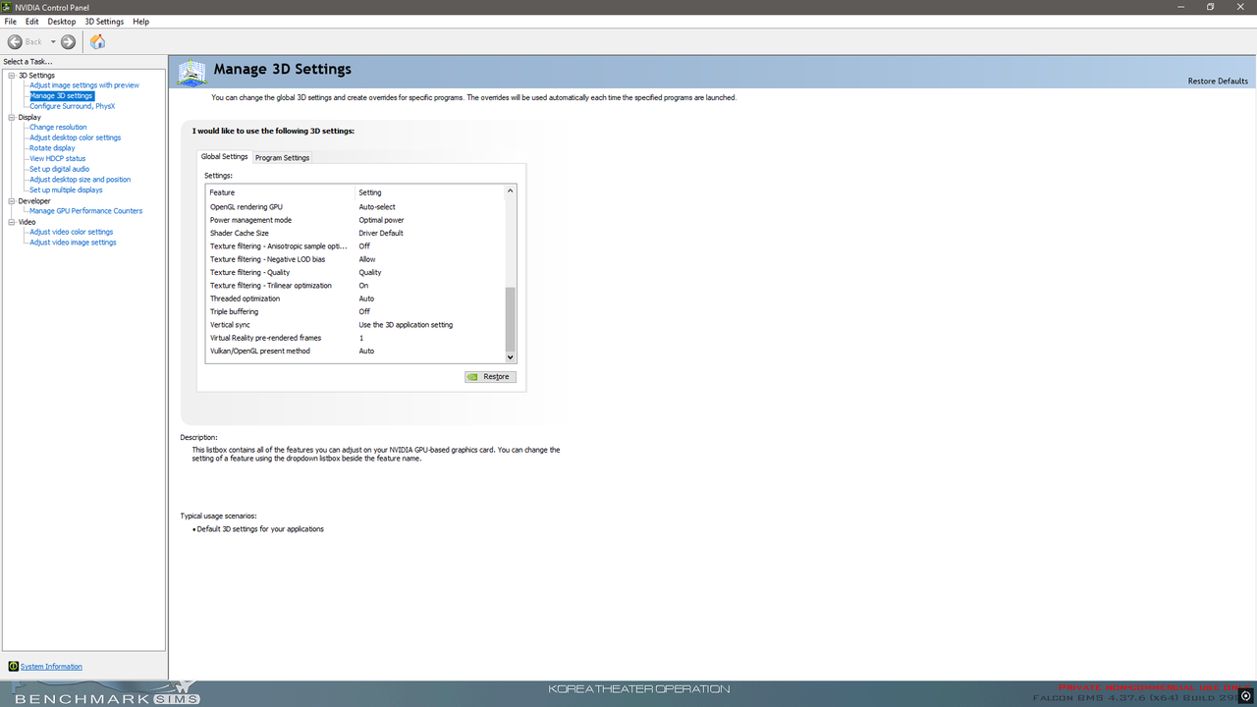The height and width of the screenshot is (707, 1257).
Task: Select the OpenGL rendering GPU row
Action: (355, 207)
